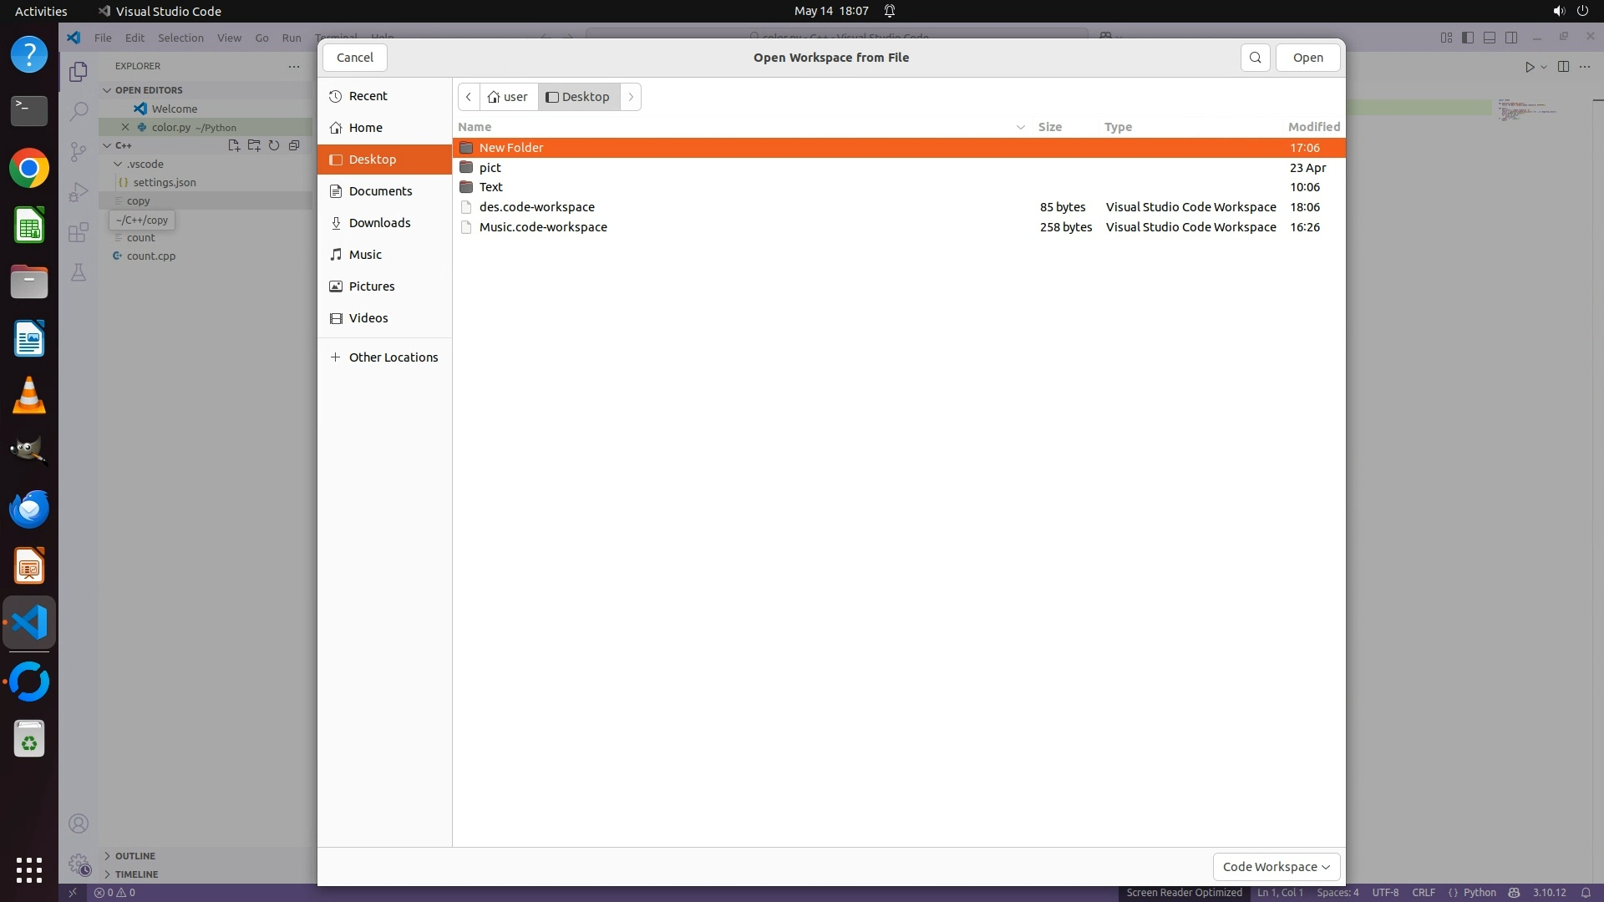Open the Explorer view in activity bar
1604x902 pixels.
[79, 72]
